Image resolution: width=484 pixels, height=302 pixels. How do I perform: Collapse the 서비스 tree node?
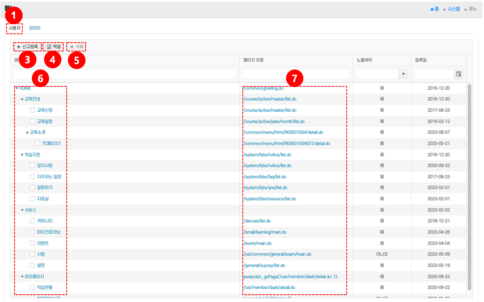pyautogui.click(x=22, y=210)
